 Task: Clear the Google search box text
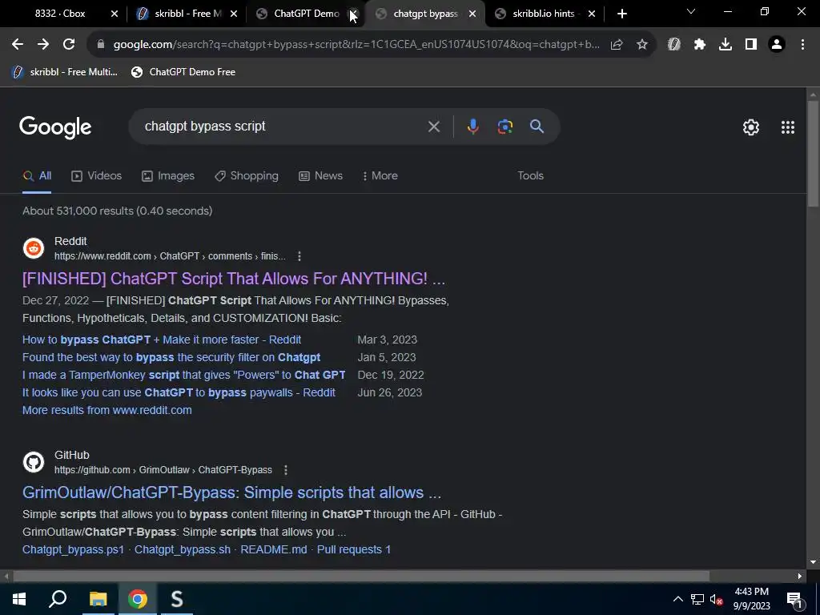pyautogui.click(x=433, y=127)
